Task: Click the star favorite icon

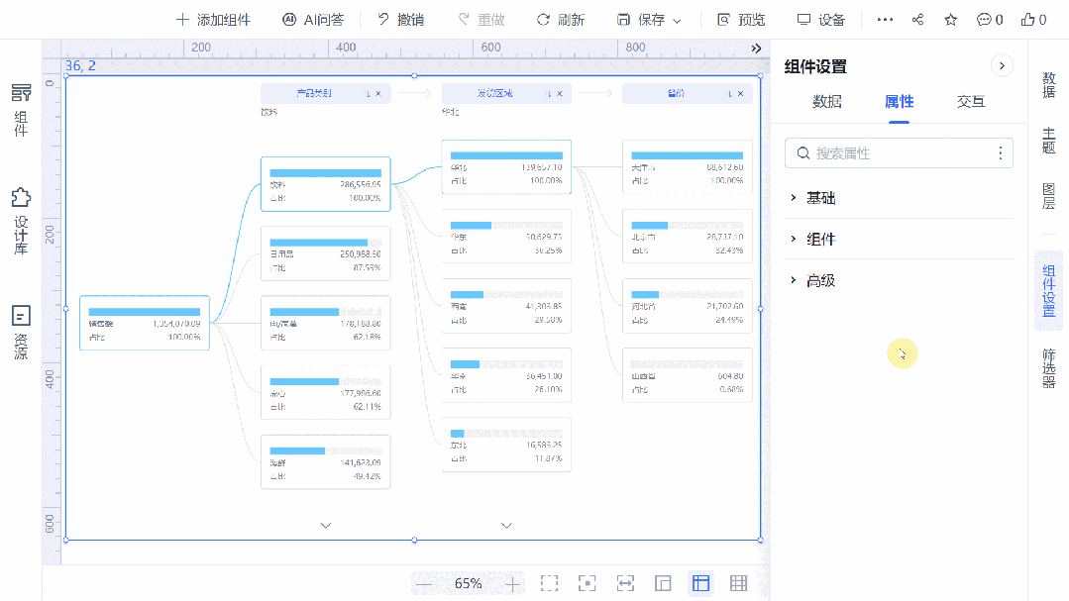Action: 950,20
